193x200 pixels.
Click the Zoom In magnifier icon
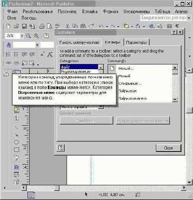(36, 36)
